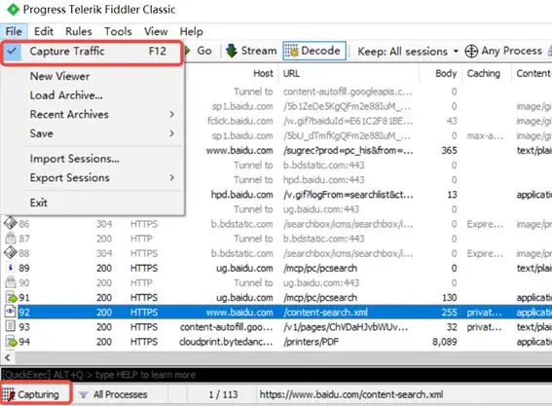Choose Load Archive... menu entry

pyautogui.click(x=66, y=95)
